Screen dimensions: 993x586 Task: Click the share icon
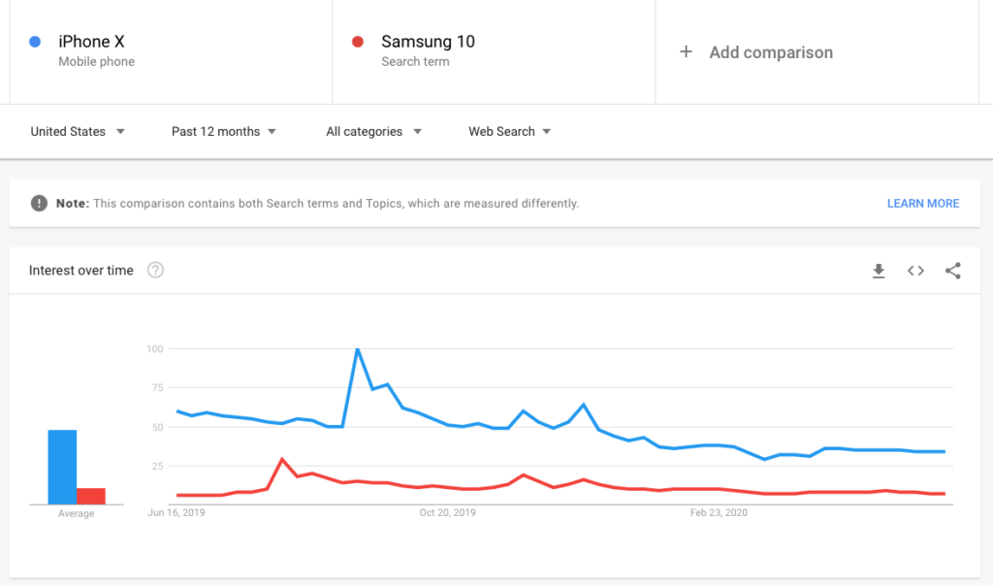click(x=952, y=271)
